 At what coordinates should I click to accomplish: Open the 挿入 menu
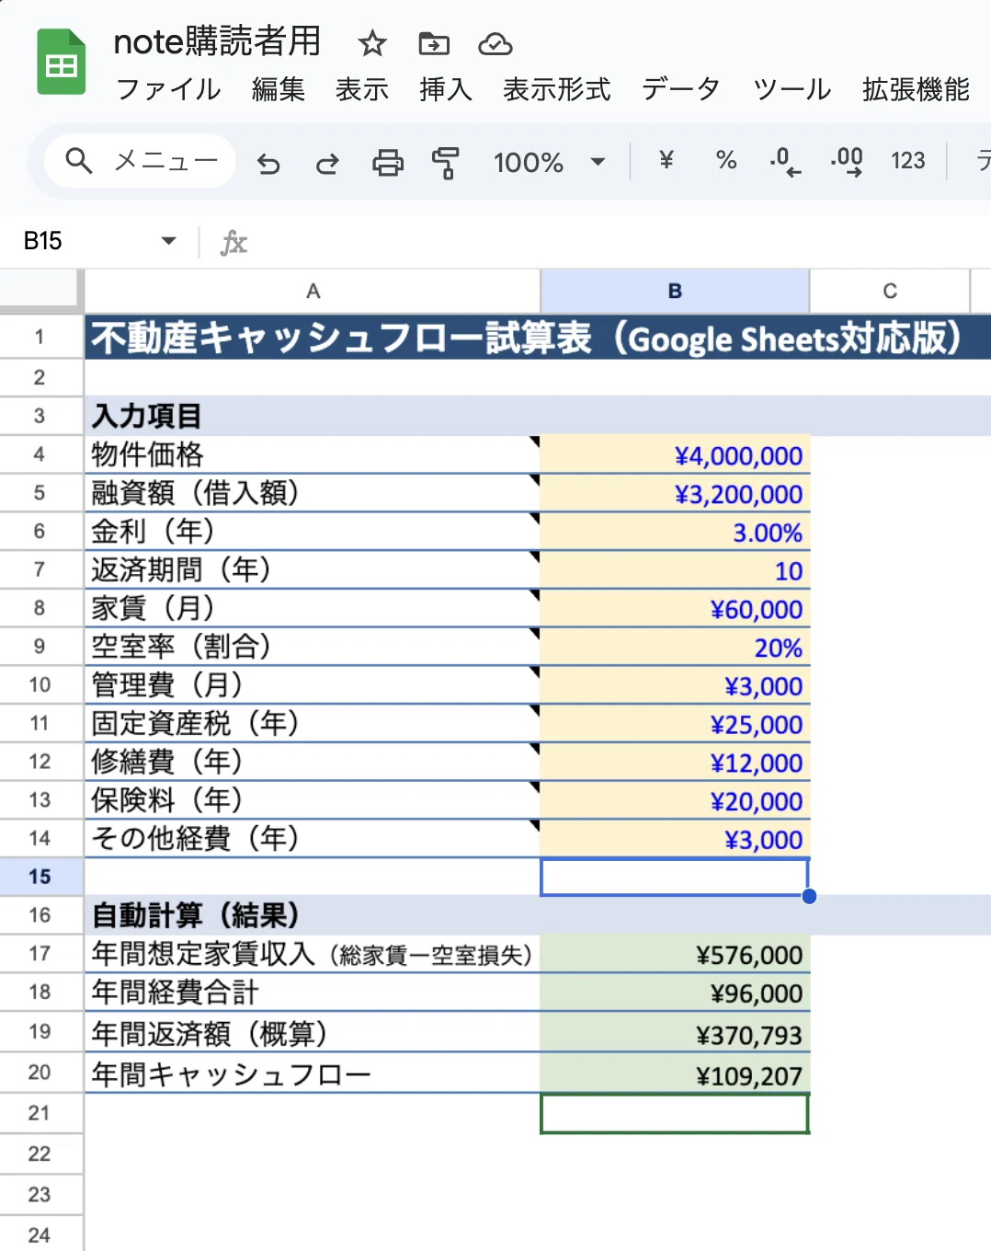[445, 89]
